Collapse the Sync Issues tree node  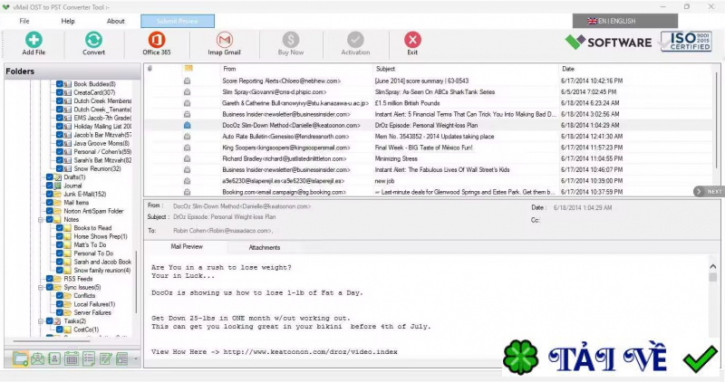click(41, 287)
